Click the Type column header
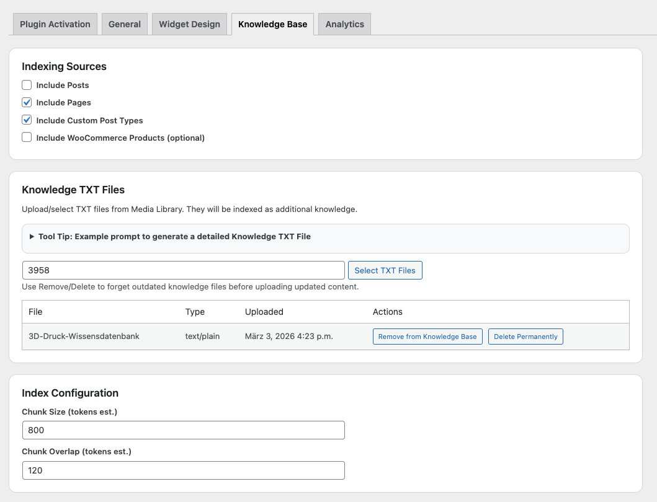Screen dimensions: 657x502 tap(195, 312)
